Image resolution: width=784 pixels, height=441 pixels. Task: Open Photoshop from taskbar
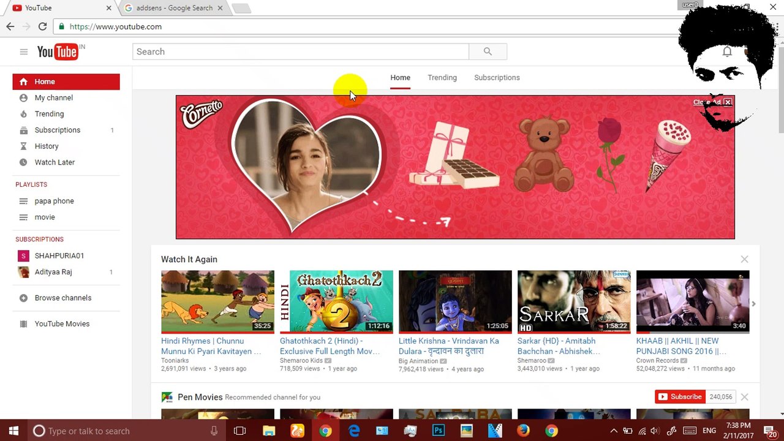(439, 431)
